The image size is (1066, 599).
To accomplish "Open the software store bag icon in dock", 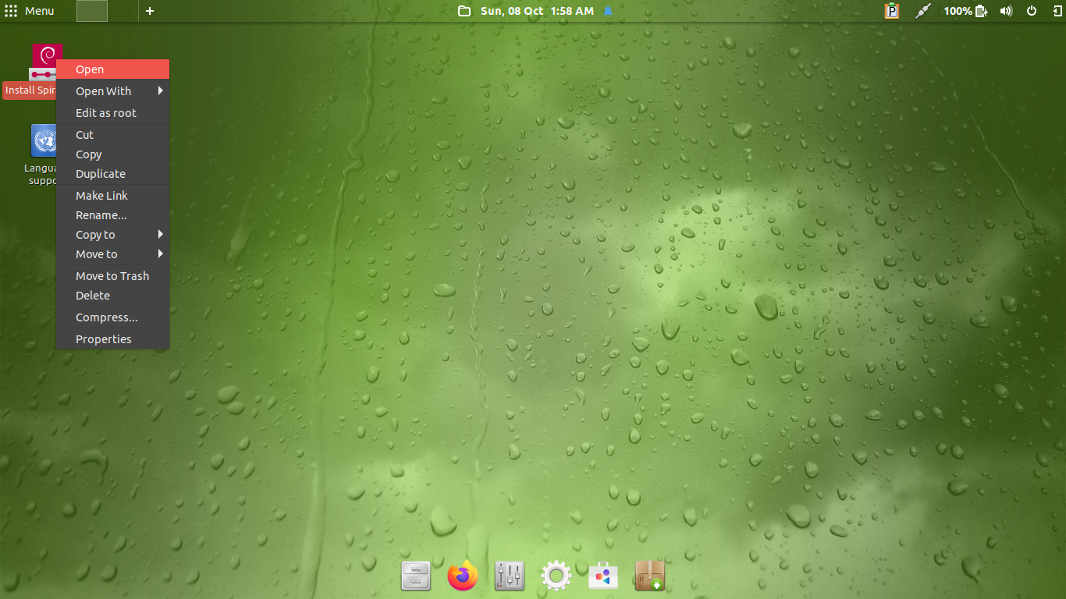I will [x=603, y=576].
